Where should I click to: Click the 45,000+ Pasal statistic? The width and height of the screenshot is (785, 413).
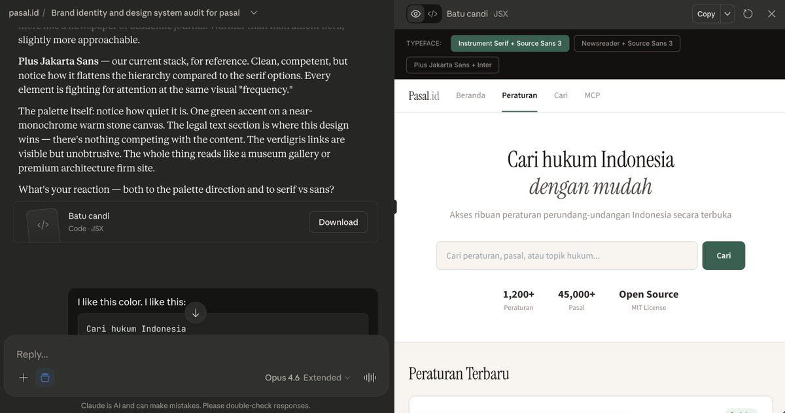[576, 300]
